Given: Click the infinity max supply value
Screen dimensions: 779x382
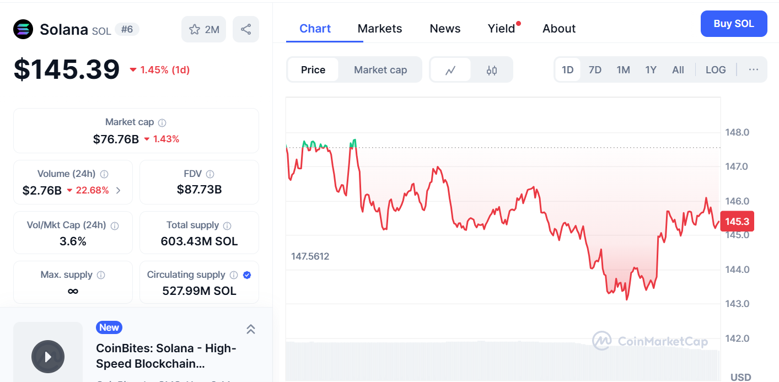Looking at the screenshot, I should coord(73,291).
